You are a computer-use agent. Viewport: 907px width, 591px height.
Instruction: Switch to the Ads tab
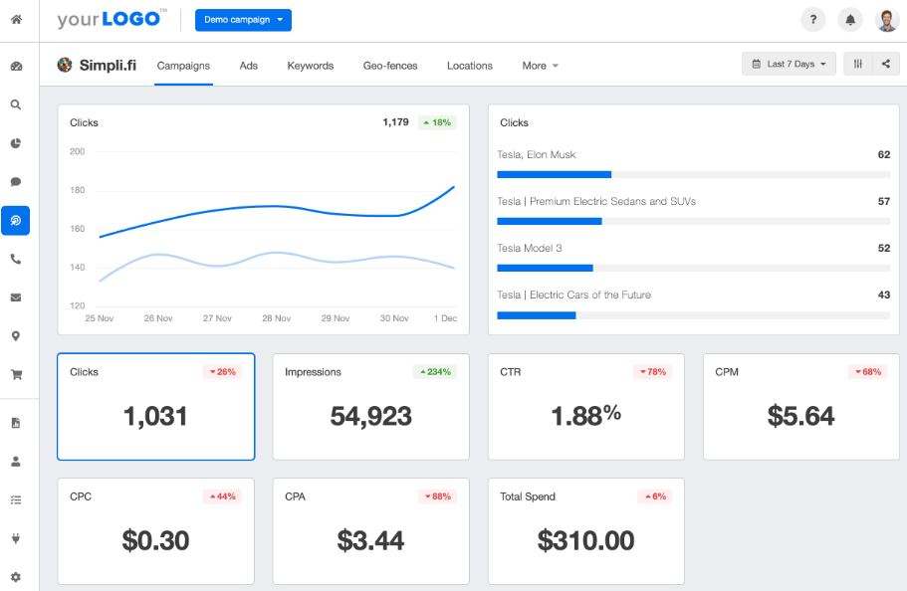click(x=249, y=66)
